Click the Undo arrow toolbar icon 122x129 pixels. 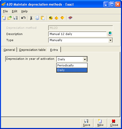[23, 18]
